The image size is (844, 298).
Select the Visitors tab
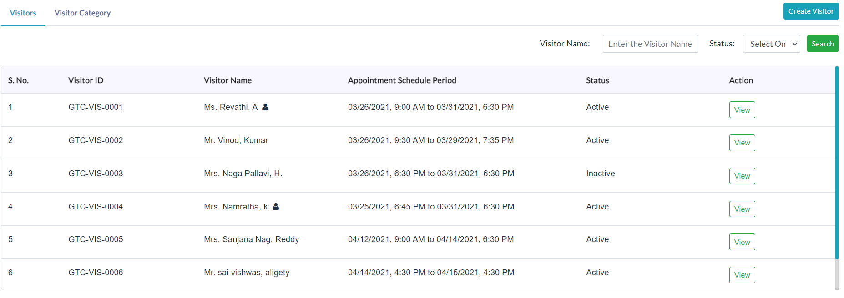tap(23, 13)
